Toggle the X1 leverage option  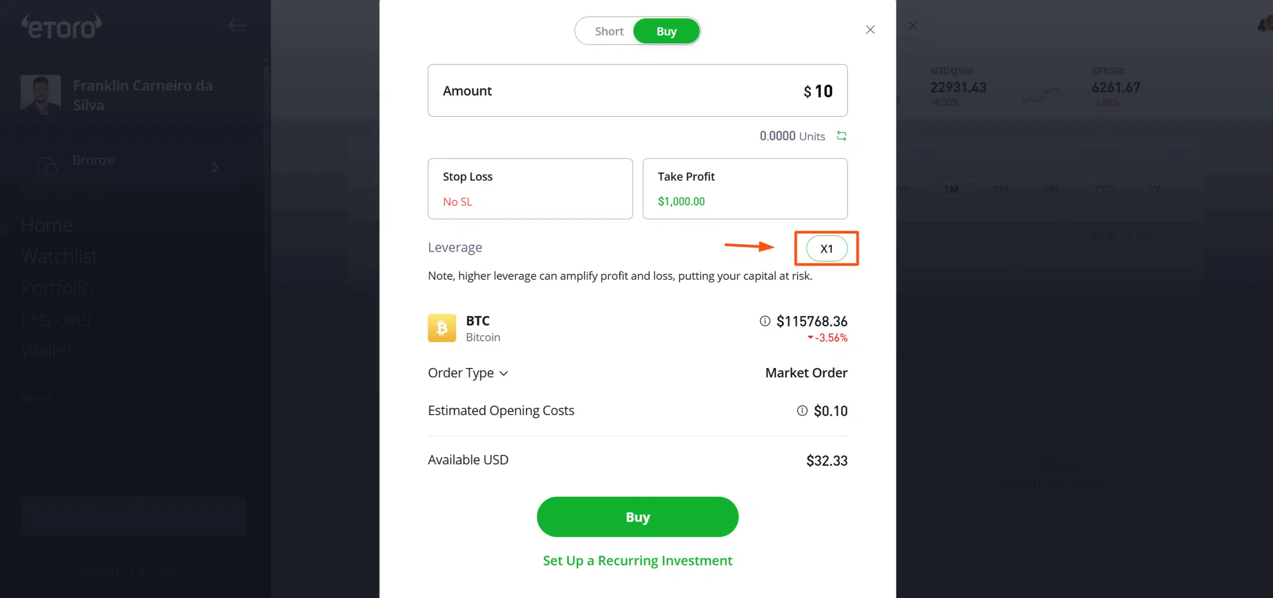click(827, 249)
